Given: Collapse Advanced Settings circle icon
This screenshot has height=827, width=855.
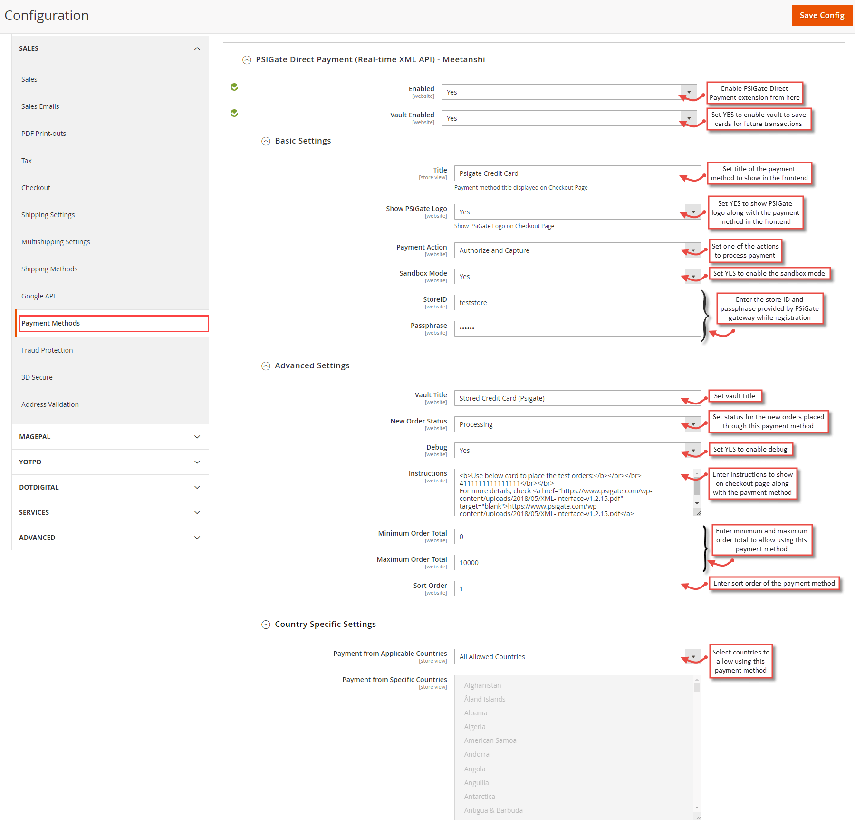Looking at the screenshot, I should pyautogui.click(x=266, y=366).
